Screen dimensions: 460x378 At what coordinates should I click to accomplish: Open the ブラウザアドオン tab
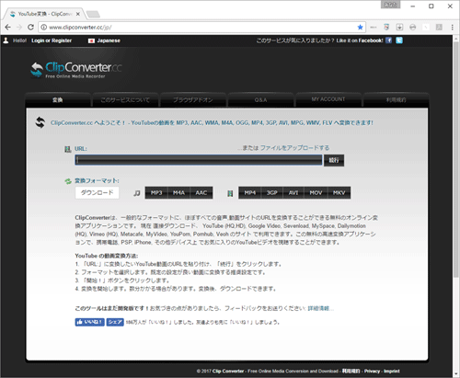coord(193,100)
